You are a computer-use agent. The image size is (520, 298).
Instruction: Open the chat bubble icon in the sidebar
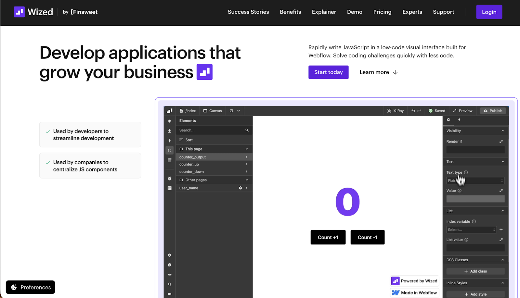coord(170,265)
